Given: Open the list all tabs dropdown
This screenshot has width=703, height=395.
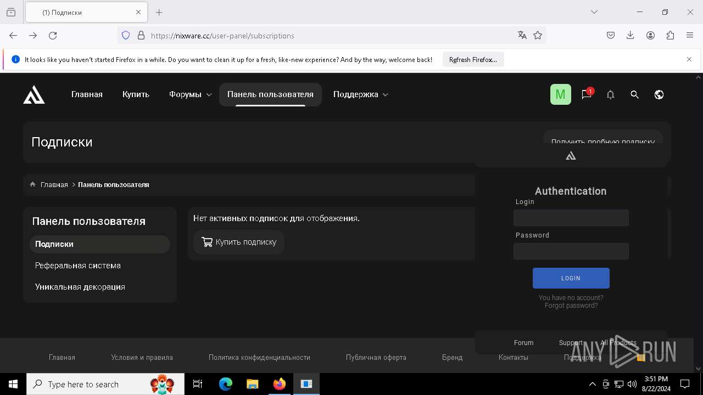Looking at the screenshot, I should [594, 12].
